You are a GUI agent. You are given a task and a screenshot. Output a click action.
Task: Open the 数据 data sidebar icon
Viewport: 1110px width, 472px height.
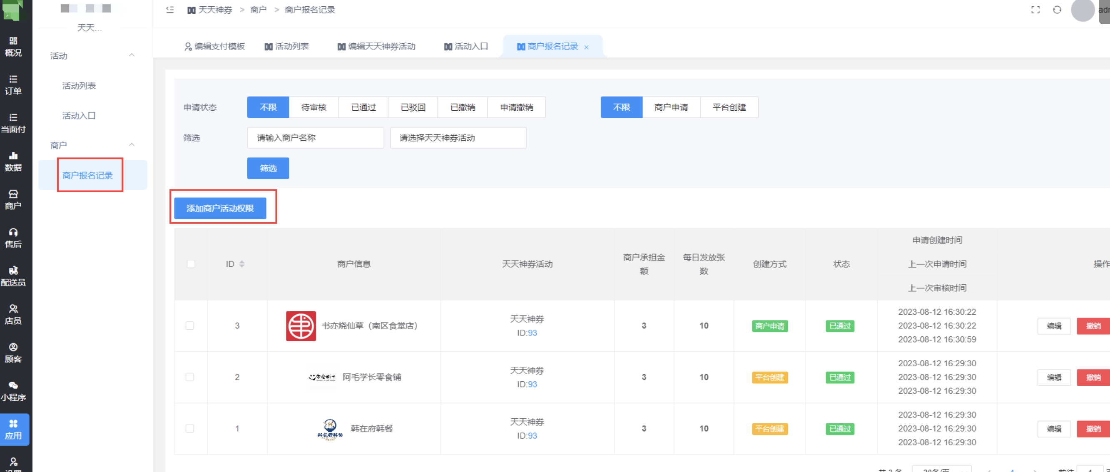click(x=13, y=161)
